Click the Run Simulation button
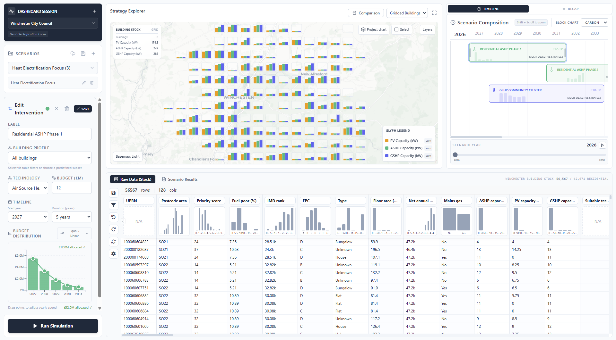This screenshot has width=616, height=340. point(53,326)
